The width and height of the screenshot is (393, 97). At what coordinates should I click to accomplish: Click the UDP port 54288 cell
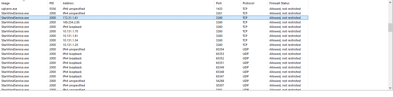point(220,81)
